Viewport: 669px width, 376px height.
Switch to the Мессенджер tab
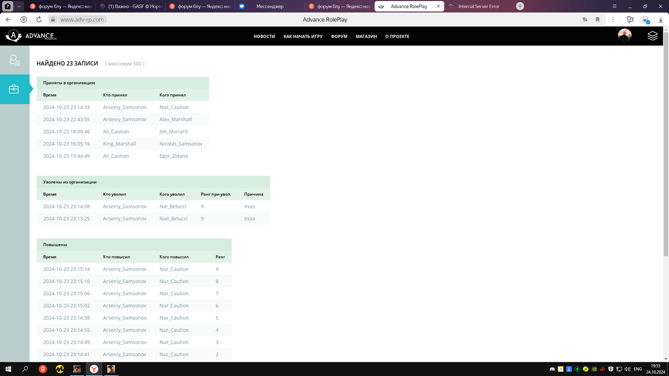[270, 6]
